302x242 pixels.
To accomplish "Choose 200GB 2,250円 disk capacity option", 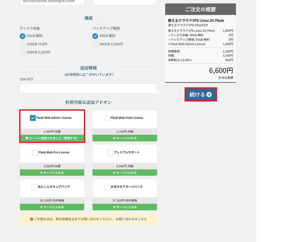I will coord(23,53).
